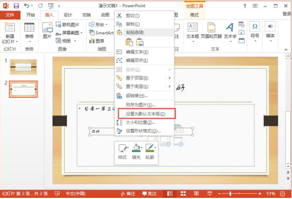Undo the last action
This screenshot has width=292, height=199.
26,6
